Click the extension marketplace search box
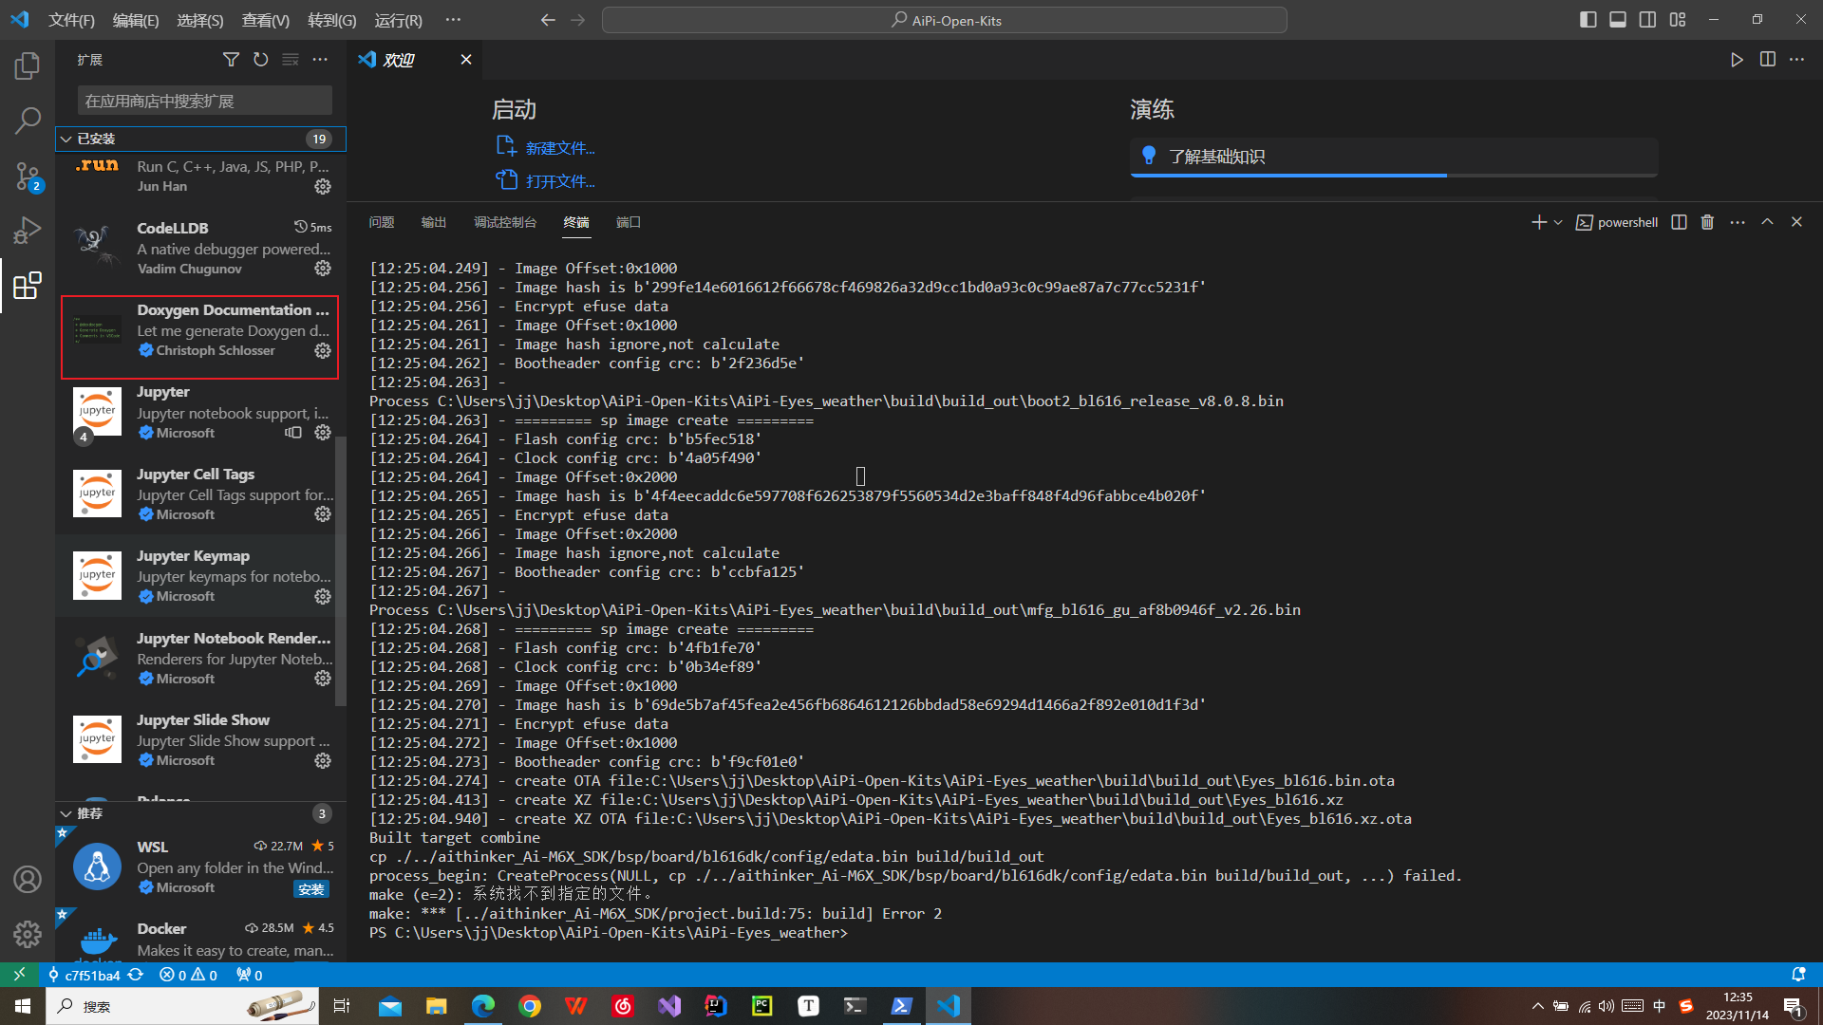 tap(204, 101)
